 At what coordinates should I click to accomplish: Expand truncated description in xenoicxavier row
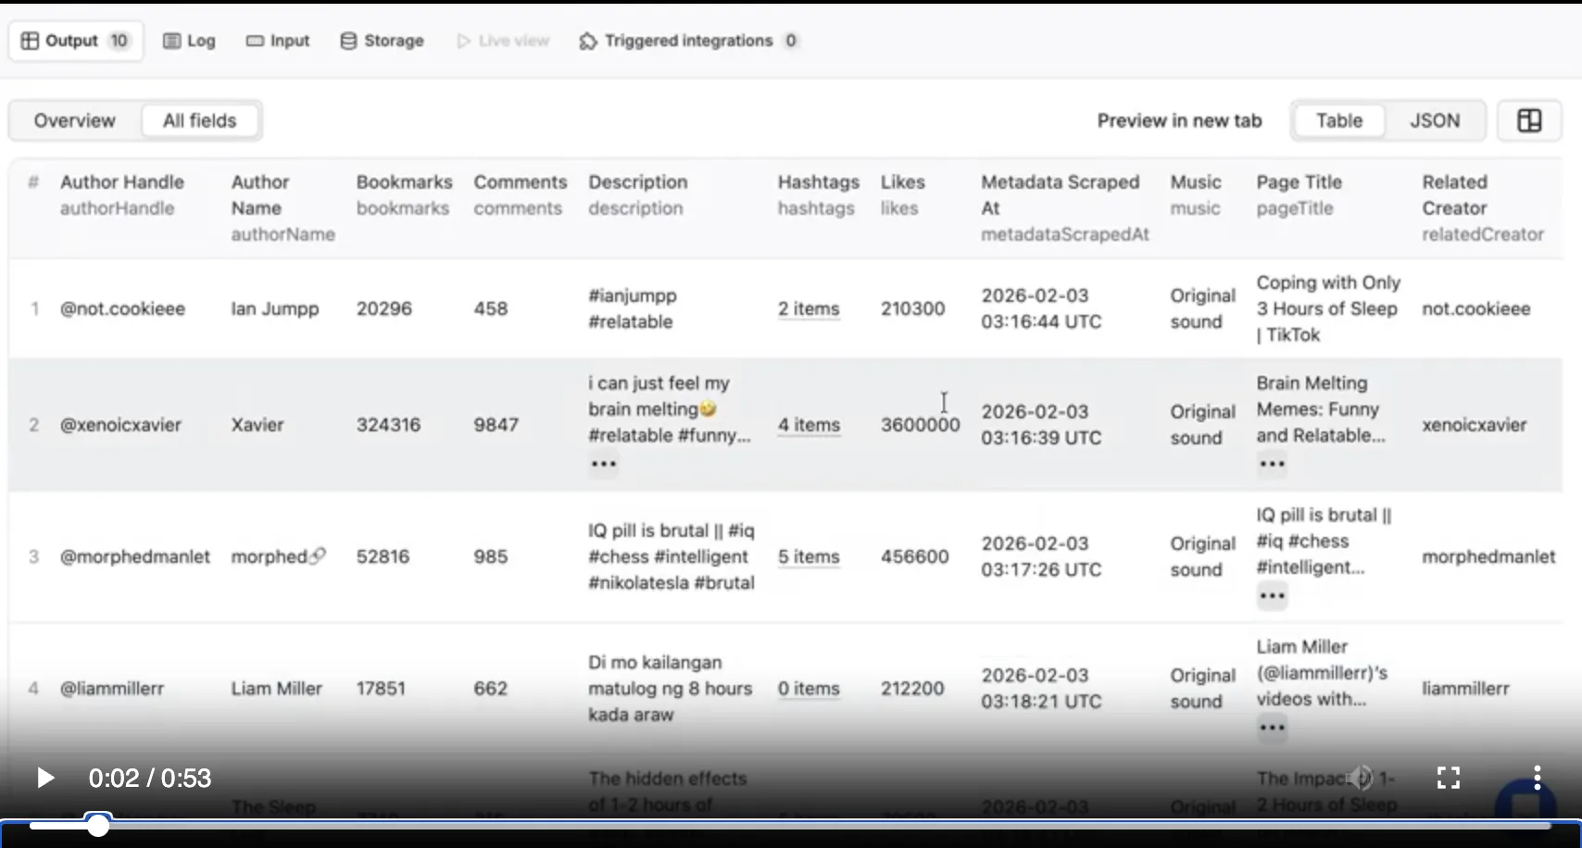pyautogui.click(x=604, y=464)
